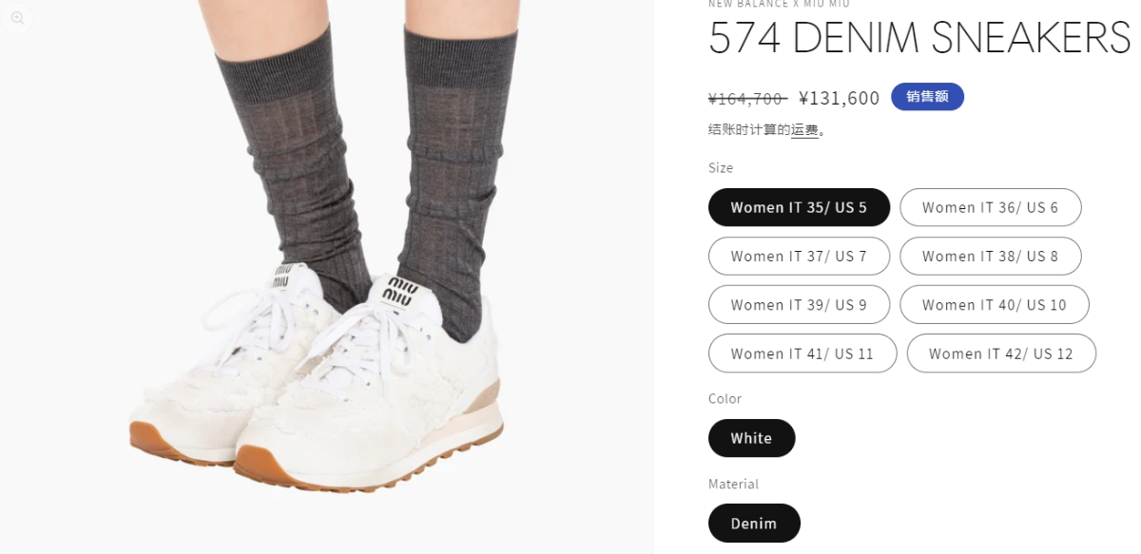The height and width of the screenshot is (554, 1141).
Task: Select the White color option
Action: click(x=751, y=438)
